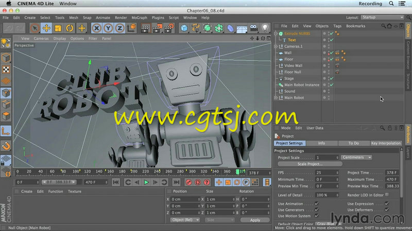Add a Cube primitive object

tap(184, 28)
